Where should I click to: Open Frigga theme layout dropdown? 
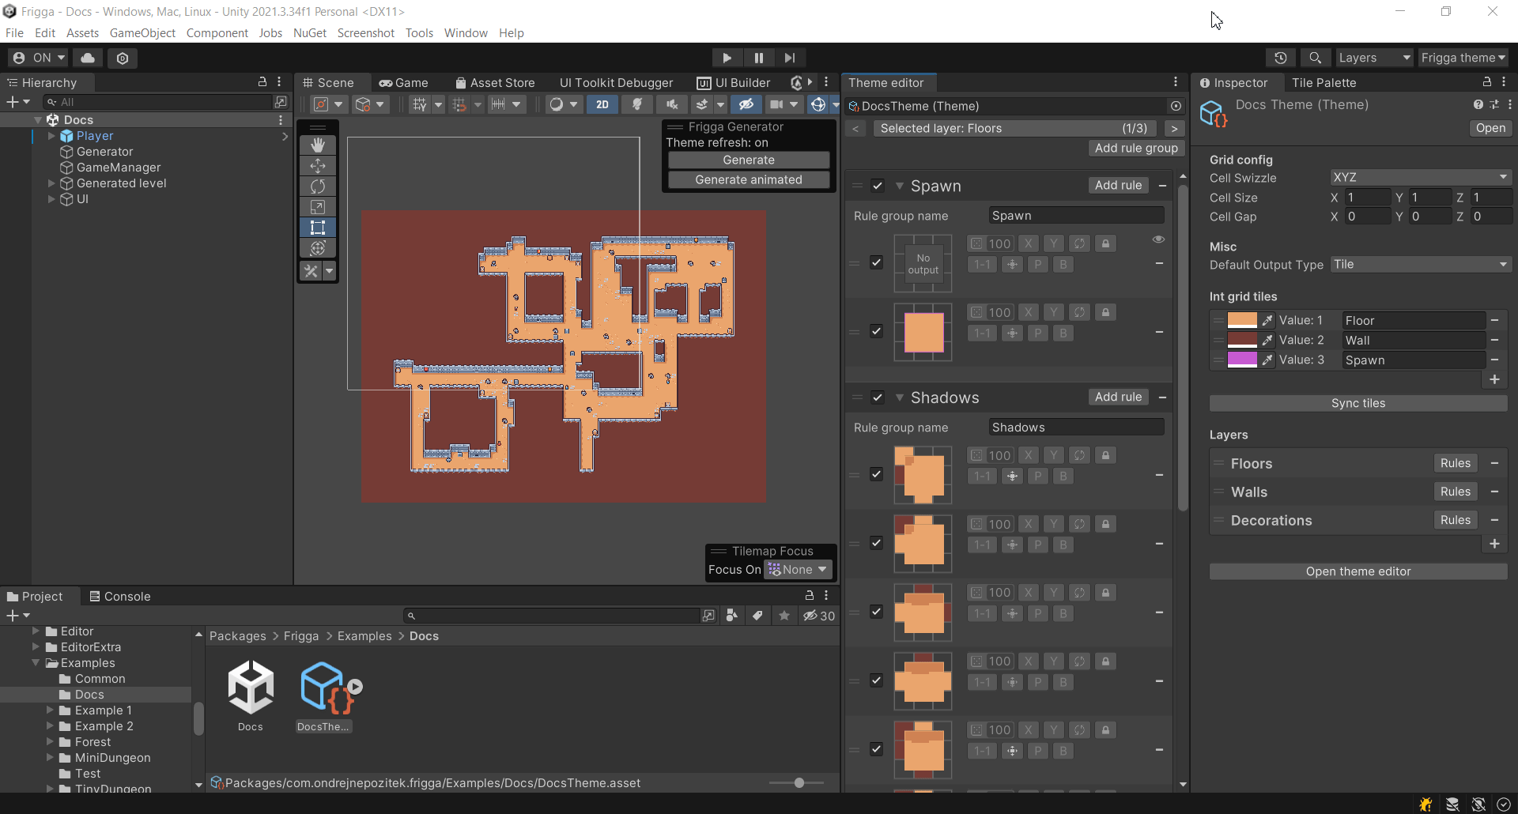(x=1463, y=58)
